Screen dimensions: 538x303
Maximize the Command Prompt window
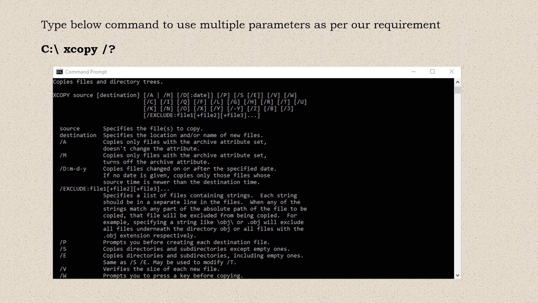pyautogui.click(x=433, y=72)
